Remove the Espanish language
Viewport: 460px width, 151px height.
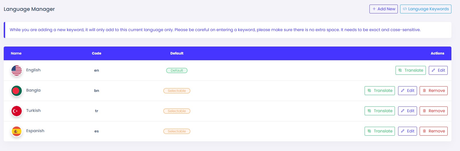(433, 131)
